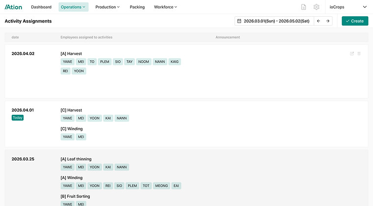373x206 pixels.
Task: Open the ioCrops account dropdown
Action: pos(348,7)
